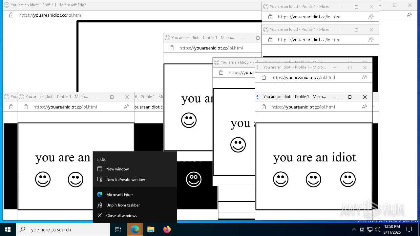The height and width of the screenshot is (236, 420).
Task: Maximize the bottom-left two-smiley window
Action: point(112,97)
